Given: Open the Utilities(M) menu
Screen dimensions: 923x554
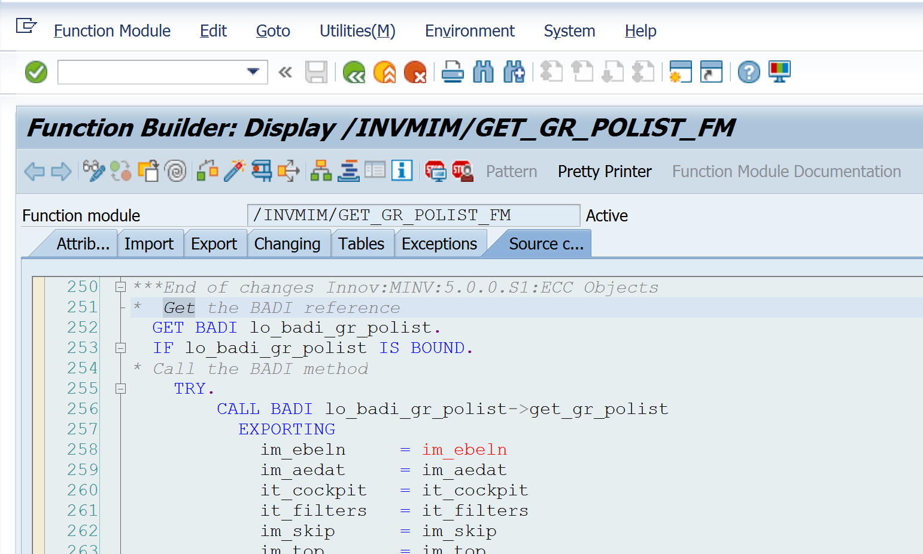Looking at the screenshot, I should (x=357, y=31).
